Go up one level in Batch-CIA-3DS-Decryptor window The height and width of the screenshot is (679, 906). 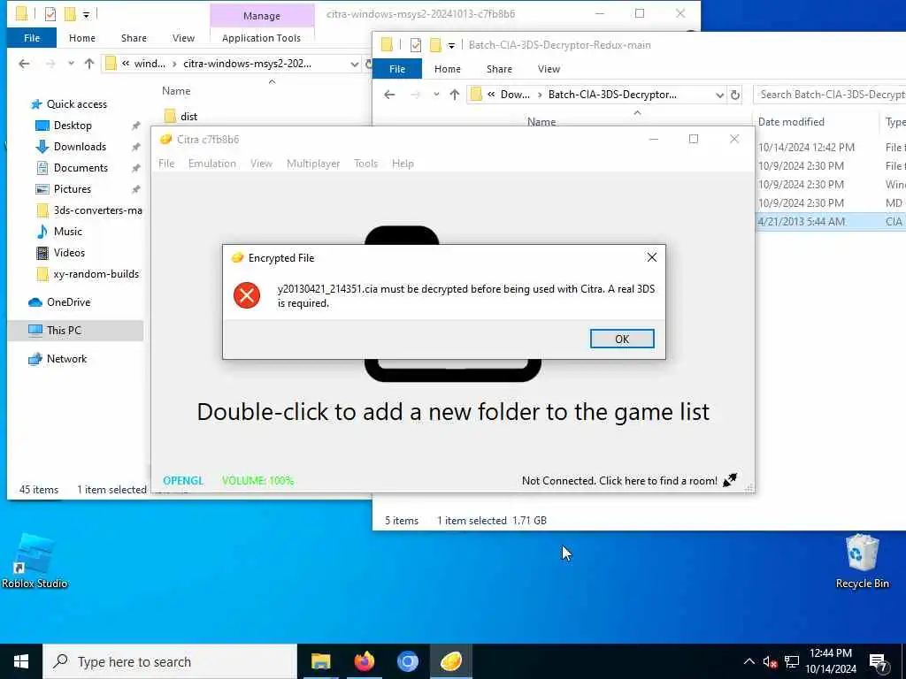tap(455, 94)
